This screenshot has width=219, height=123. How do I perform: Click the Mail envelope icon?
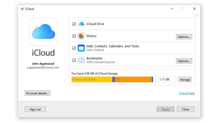click(81, 48)
